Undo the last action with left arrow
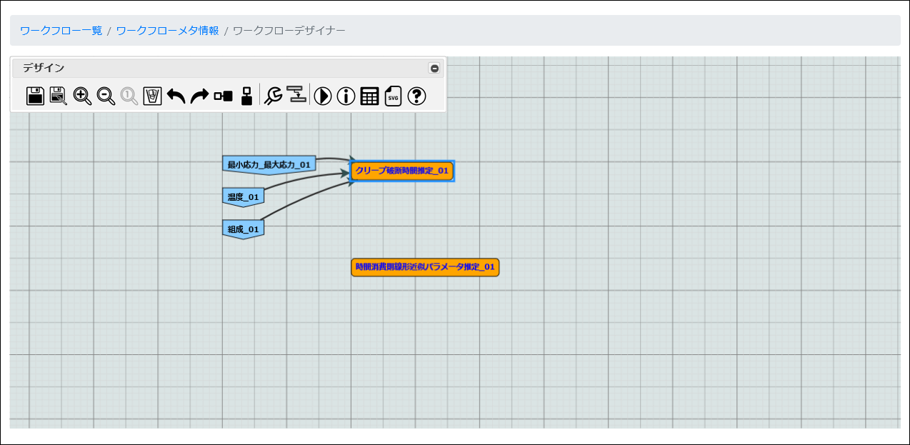The width and height of the screenshot is (910, 445). (176, 96)
